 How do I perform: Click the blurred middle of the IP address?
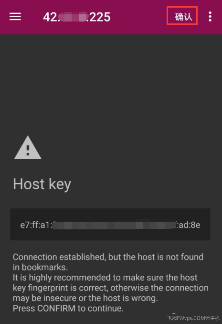(x=73, y=17)
